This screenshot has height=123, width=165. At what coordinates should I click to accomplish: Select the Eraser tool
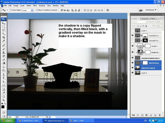pyautogui.click(x=4, y=60)
